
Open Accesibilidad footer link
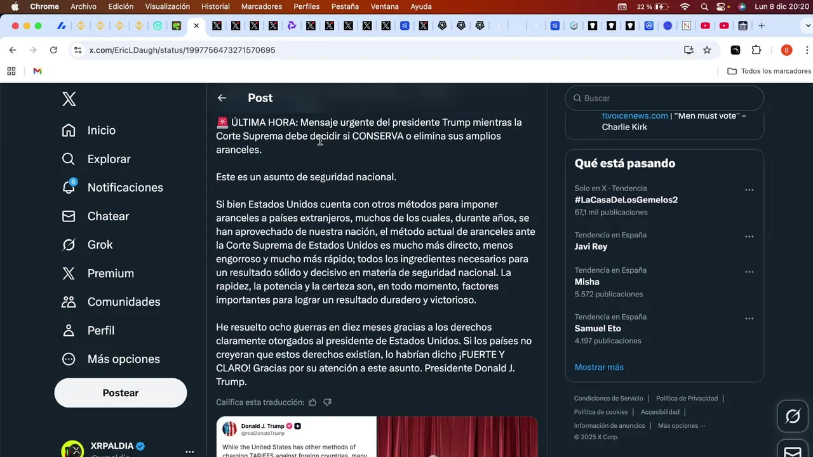point(660,412)
